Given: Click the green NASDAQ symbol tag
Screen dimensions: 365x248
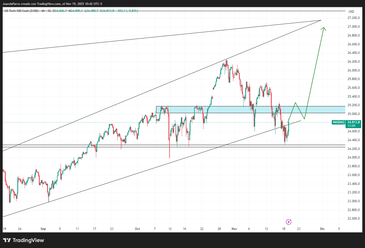Looking at the screenshot, I should (338, 122).
